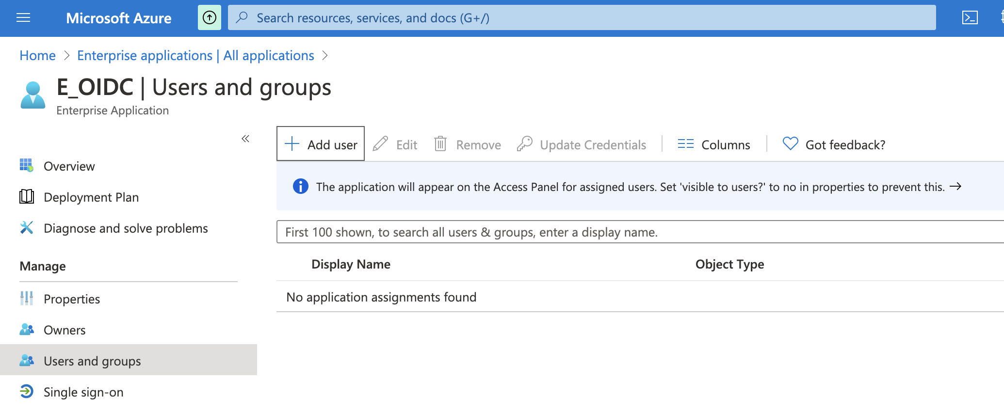Open the Columns chooser
Image resolution: width=1004 pixels, height=413 pixels.
click(x=714, y=144)
